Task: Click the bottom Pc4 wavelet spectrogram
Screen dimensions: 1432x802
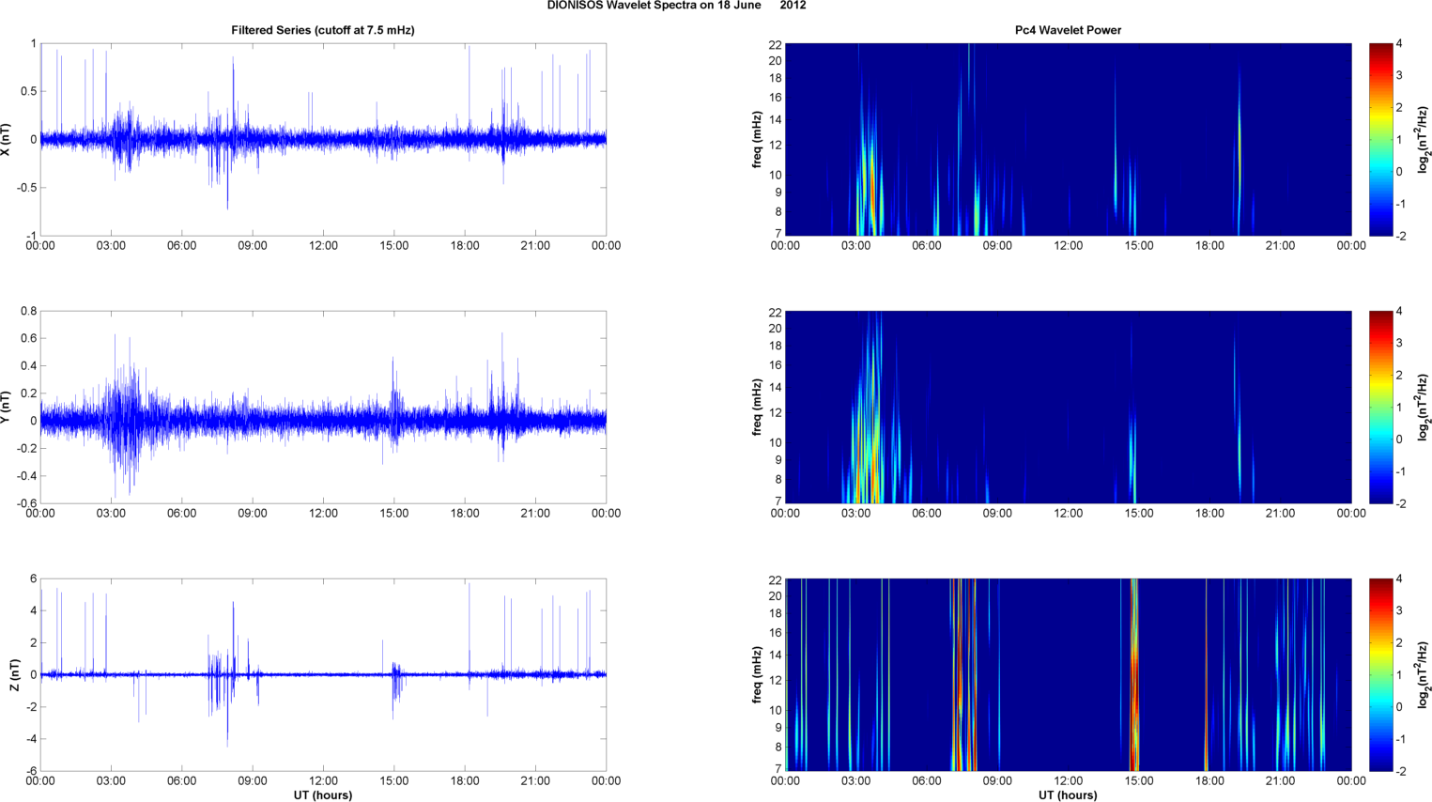Action: click(x=1068, y=674)
